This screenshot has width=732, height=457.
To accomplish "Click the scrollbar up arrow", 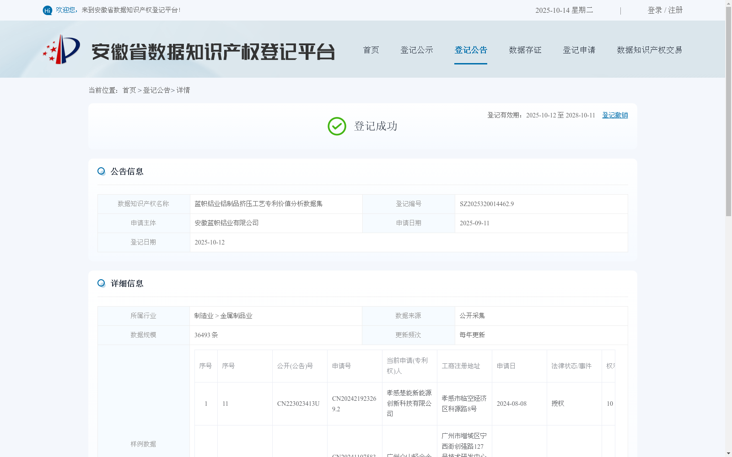I will (728, 3).
